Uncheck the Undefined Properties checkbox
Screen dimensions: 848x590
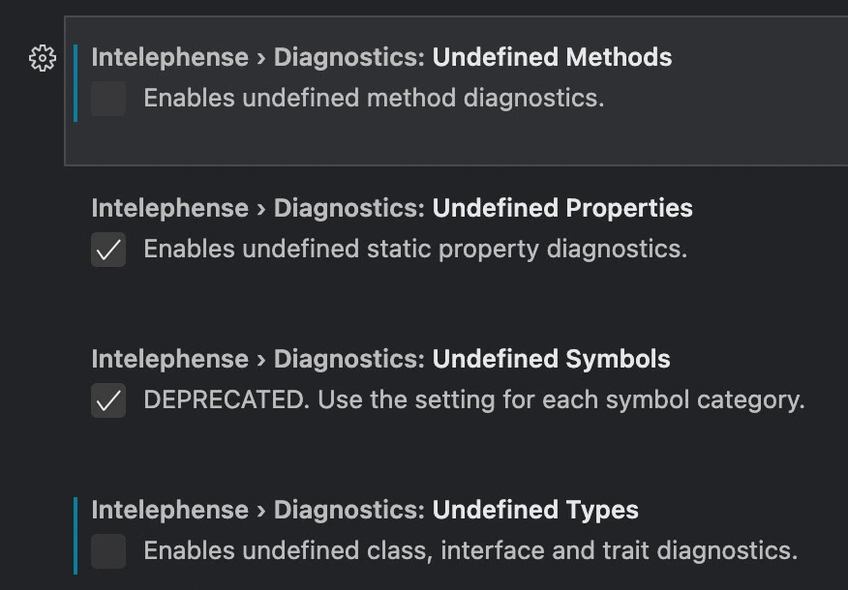click(x=108, y=250)
